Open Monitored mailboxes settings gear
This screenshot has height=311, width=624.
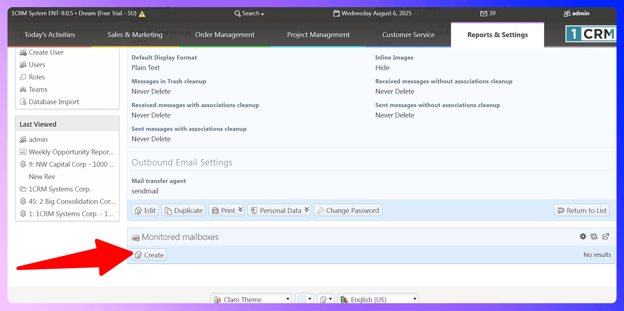click(x=583, y=237)
